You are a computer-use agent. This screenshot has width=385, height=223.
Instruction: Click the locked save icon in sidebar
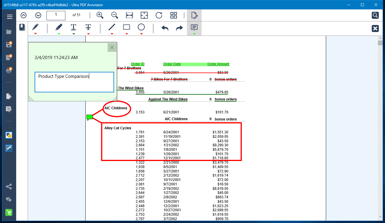(9, 44)
